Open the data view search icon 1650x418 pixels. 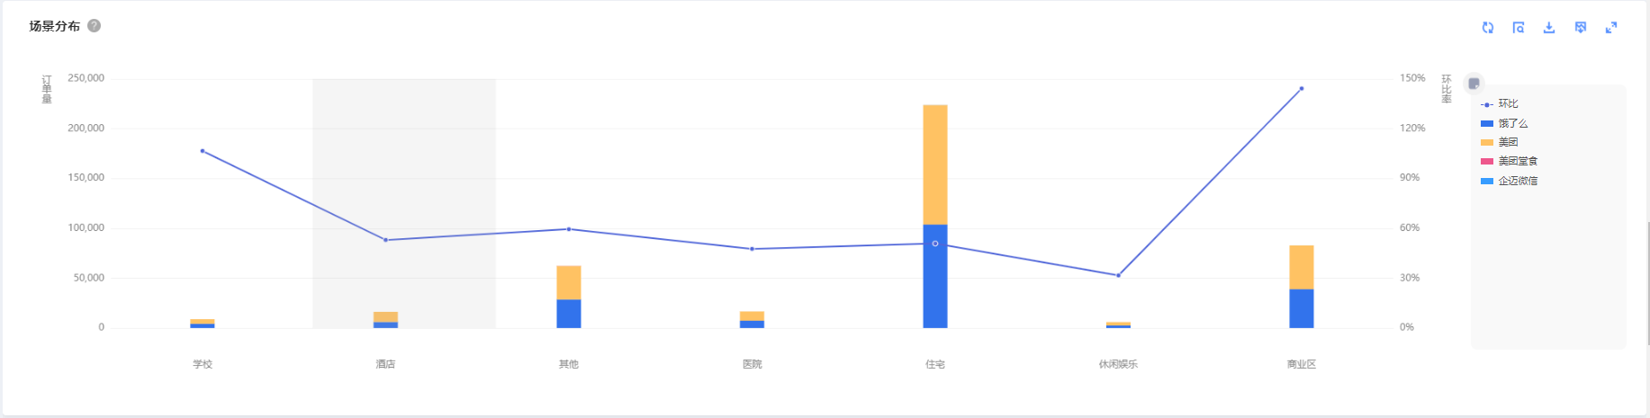1519,28
